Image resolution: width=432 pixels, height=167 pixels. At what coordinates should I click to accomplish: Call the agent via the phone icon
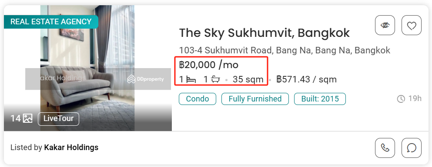tap(385, 148)
